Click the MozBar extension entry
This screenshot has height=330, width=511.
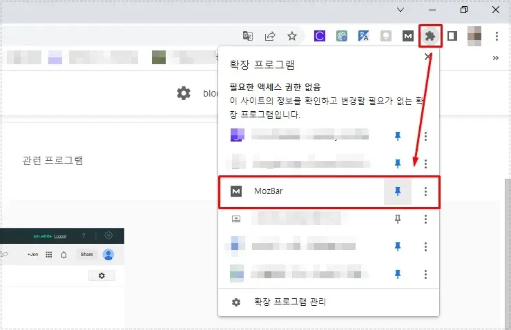pos(329,191)
